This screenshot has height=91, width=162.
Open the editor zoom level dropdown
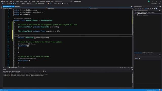pos(5,67)
